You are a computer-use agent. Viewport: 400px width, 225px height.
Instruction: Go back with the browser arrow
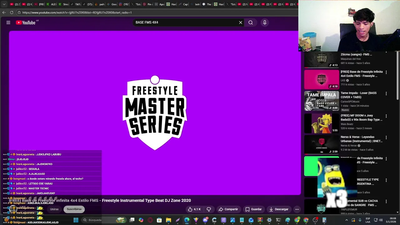(x=4, y=12)
